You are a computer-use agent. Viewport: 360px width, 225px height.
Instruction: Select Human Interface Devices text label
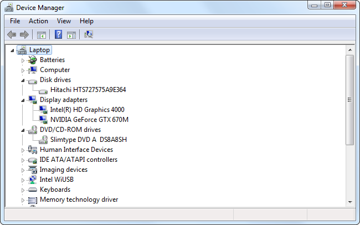(x=76, y=150)
